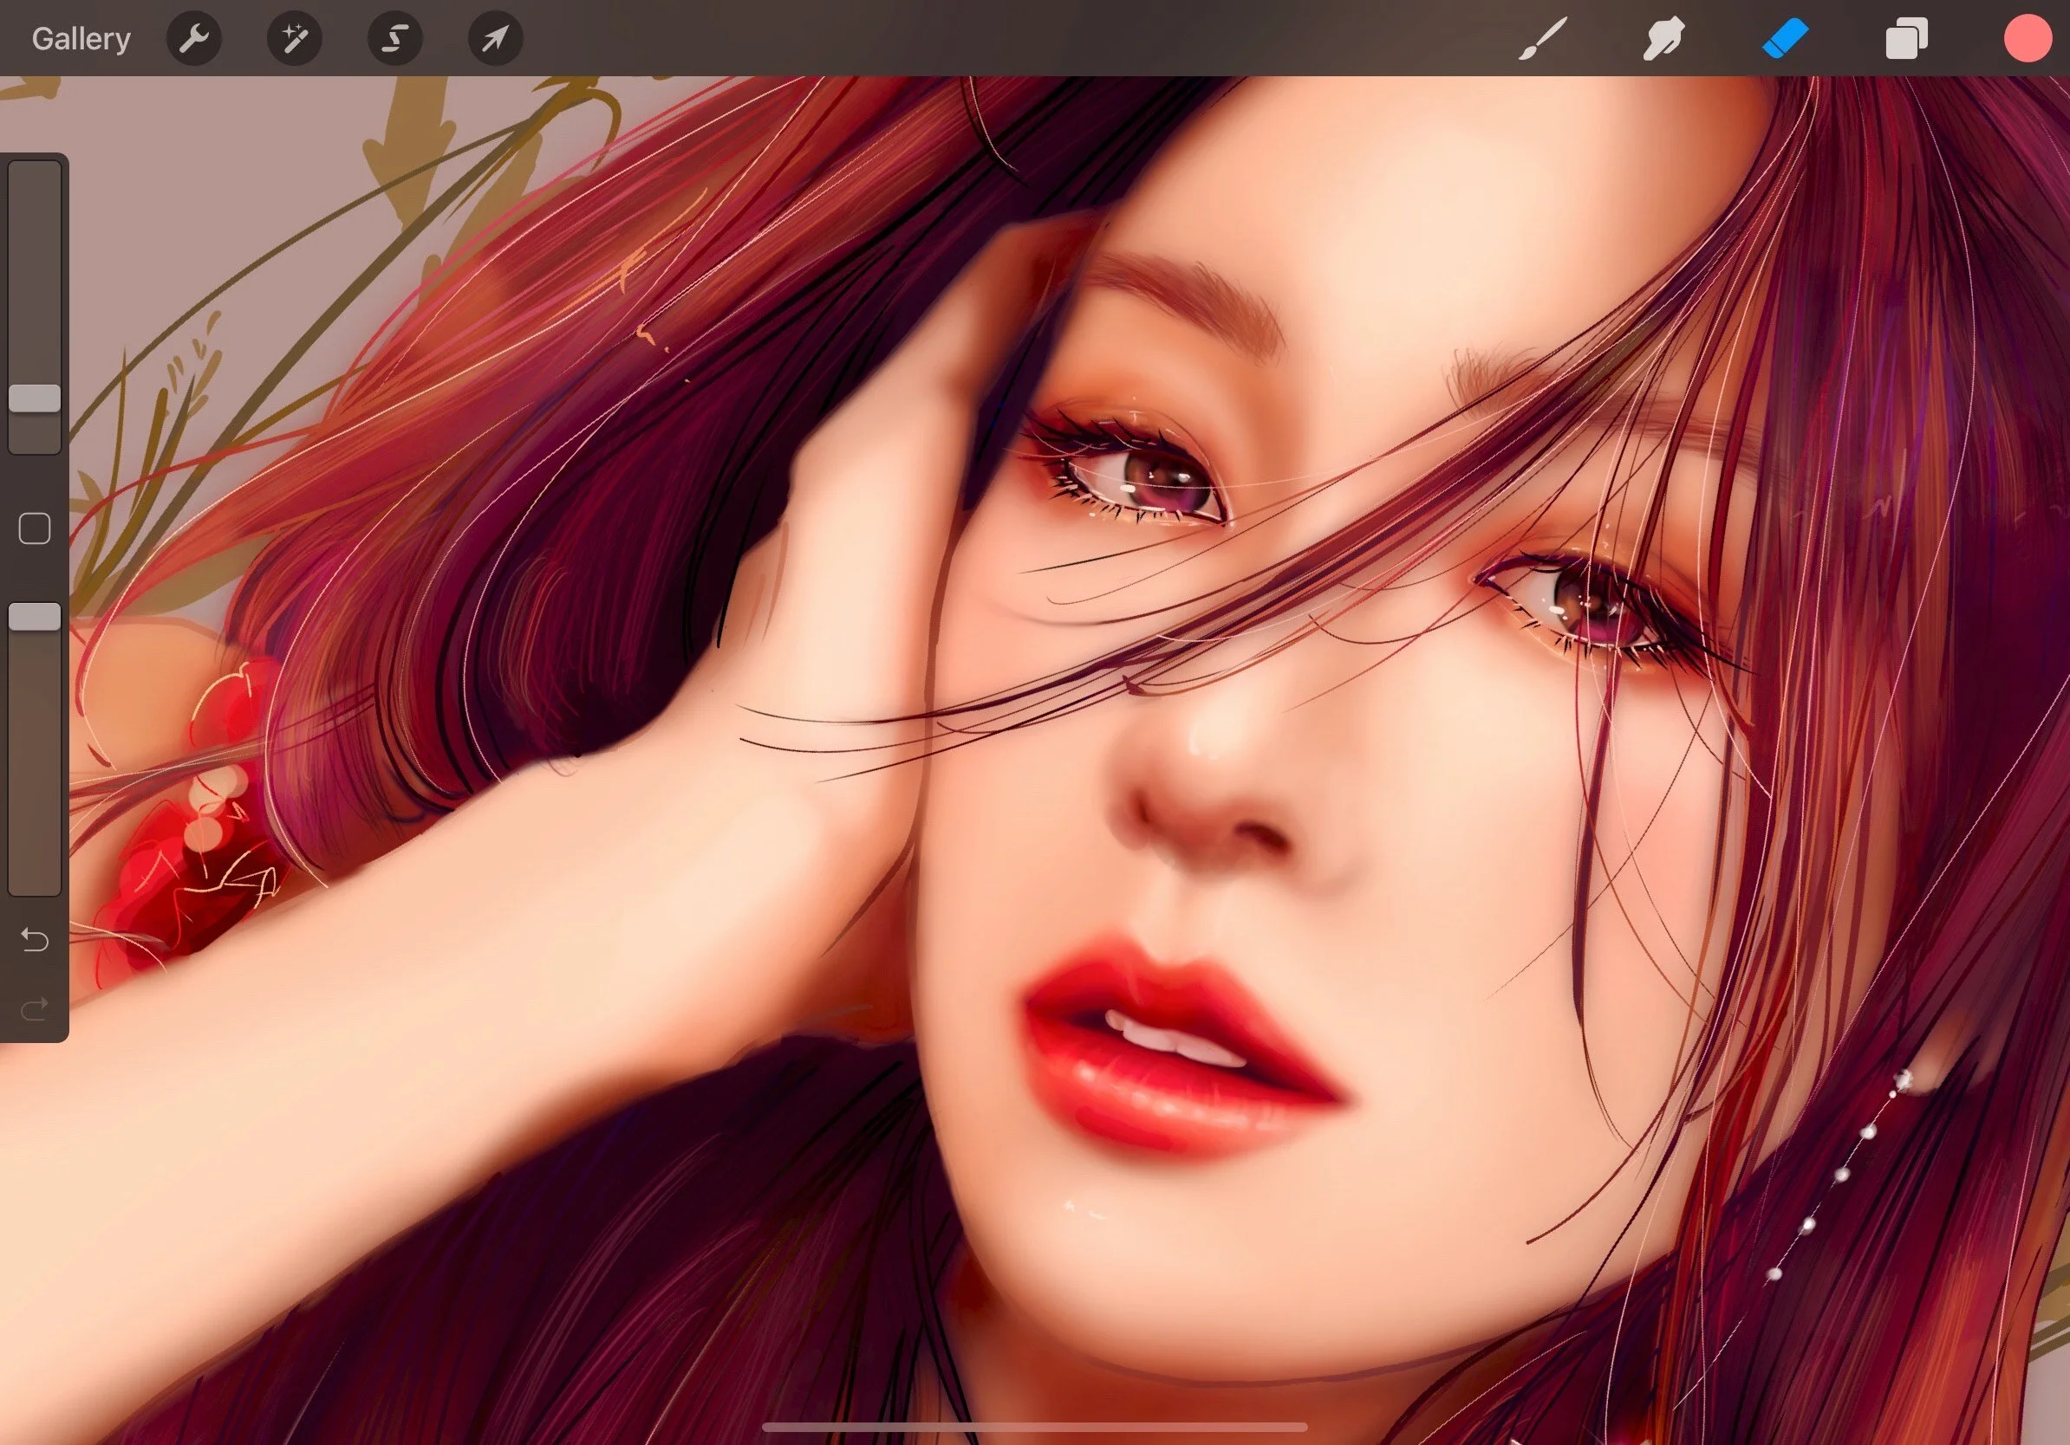Click the brush opacity slider handle
Viewport: 2070px width, 1445px height.
[x=35, y=617]
